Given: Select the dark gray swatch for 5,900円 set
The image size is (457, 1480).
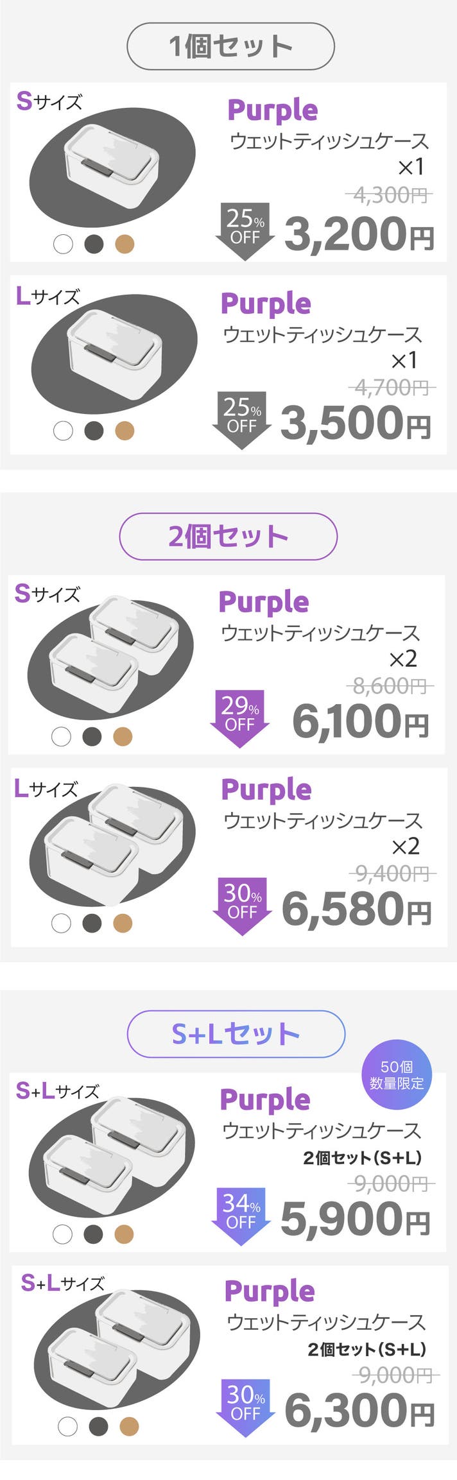Looking at the screenshot, I should click(x=93, y=1234).
